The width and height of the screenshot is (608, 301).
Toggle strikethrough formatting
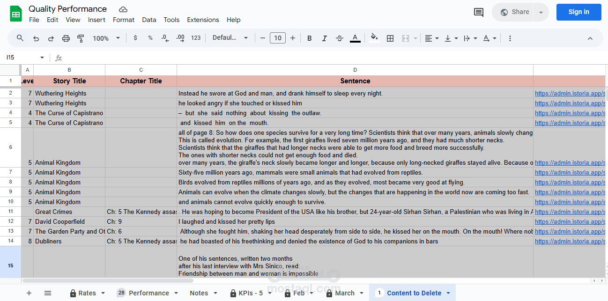tap(340, 38)
